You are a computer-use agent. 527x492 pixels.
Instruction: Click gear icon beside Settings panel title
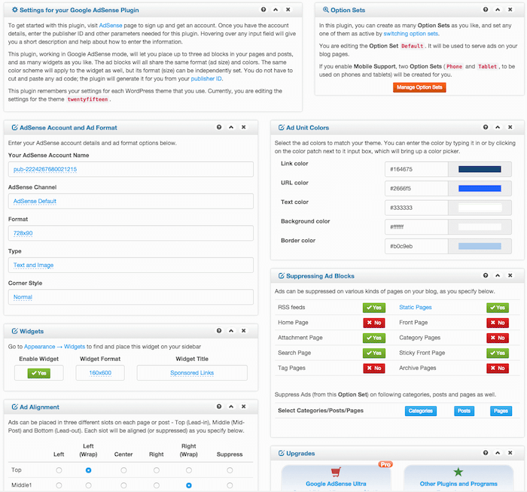(15, 10)
